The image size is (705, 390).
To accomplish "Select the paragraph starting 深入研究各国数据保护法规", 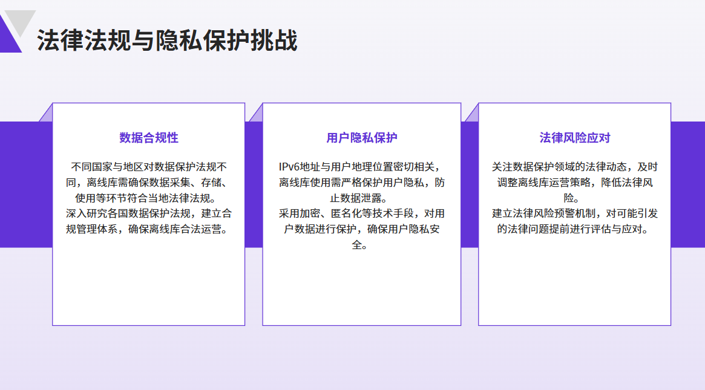I will (x=149, y=221).
